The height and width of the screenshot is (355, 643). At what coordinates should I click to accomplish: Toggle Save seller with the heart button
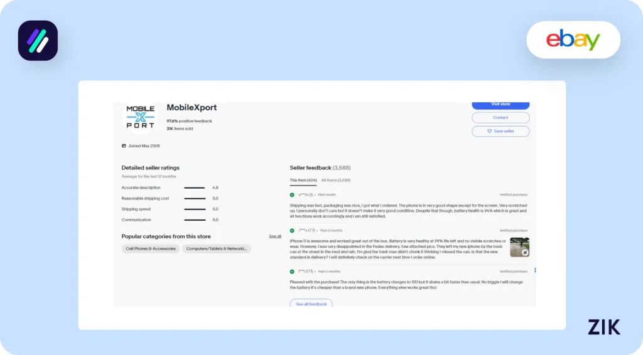tap(500, 131)
